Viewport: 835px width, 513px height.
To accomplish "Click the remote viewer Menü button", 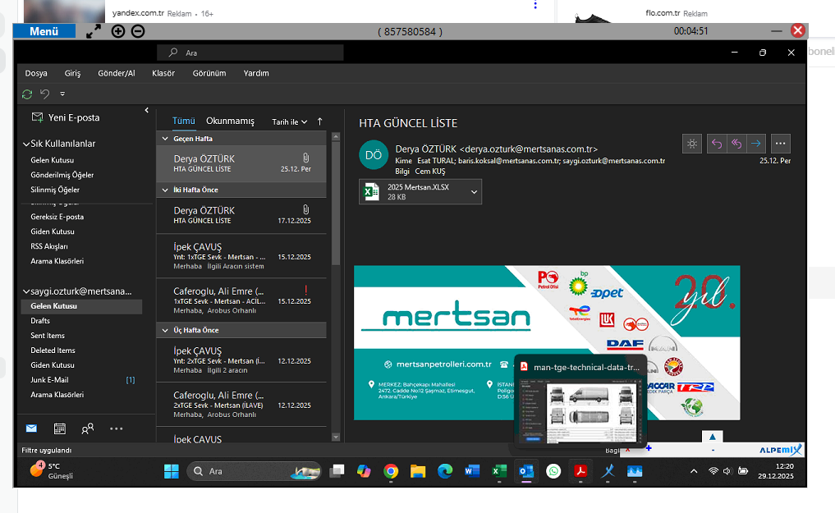I will coord(44,31).
